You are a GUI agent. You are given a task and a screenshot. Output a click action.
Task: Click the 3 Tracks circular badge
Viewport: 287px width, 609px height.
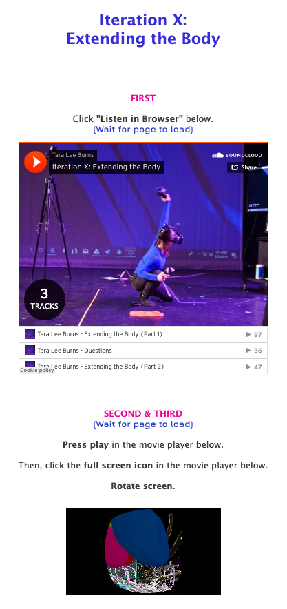[45, 300]
